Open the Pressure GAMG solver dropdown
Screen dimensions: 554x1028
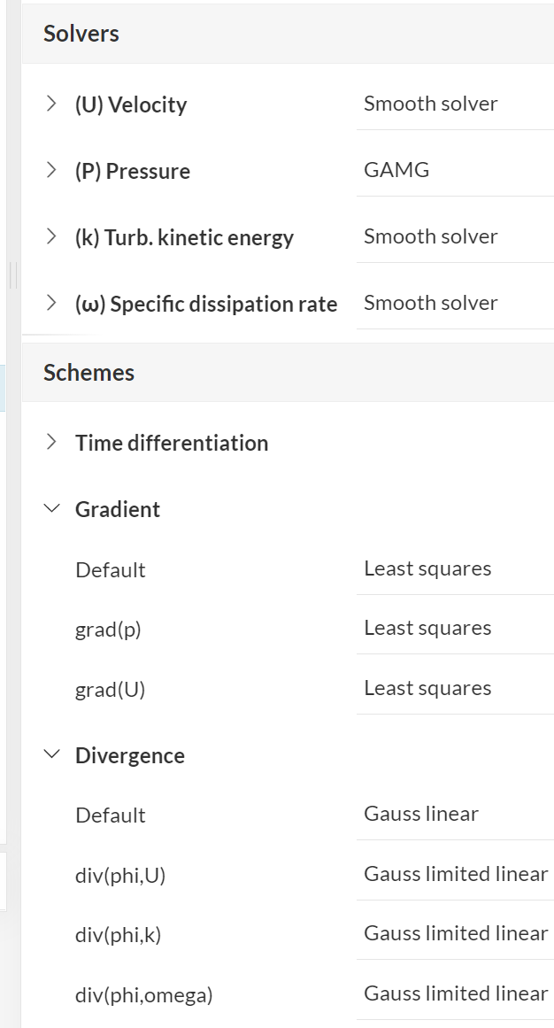(454, 171)
